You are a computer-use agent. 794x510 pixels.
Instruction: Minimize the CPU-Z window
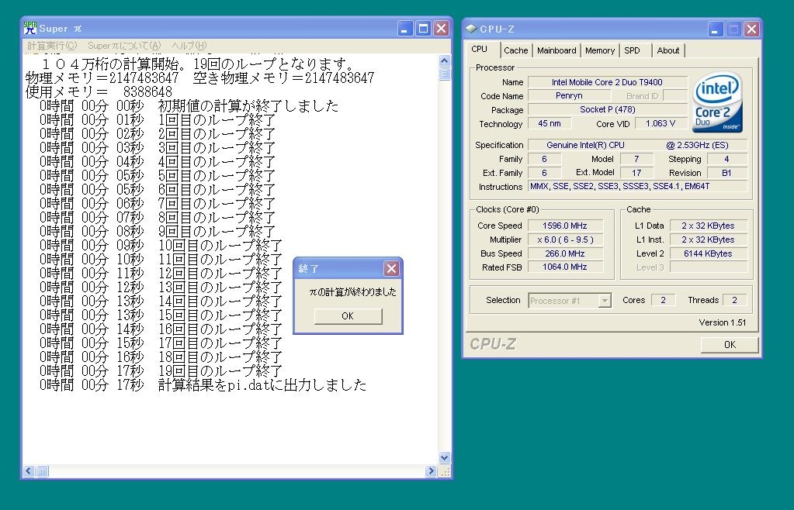pyautogui.click(x=716, y=29)
